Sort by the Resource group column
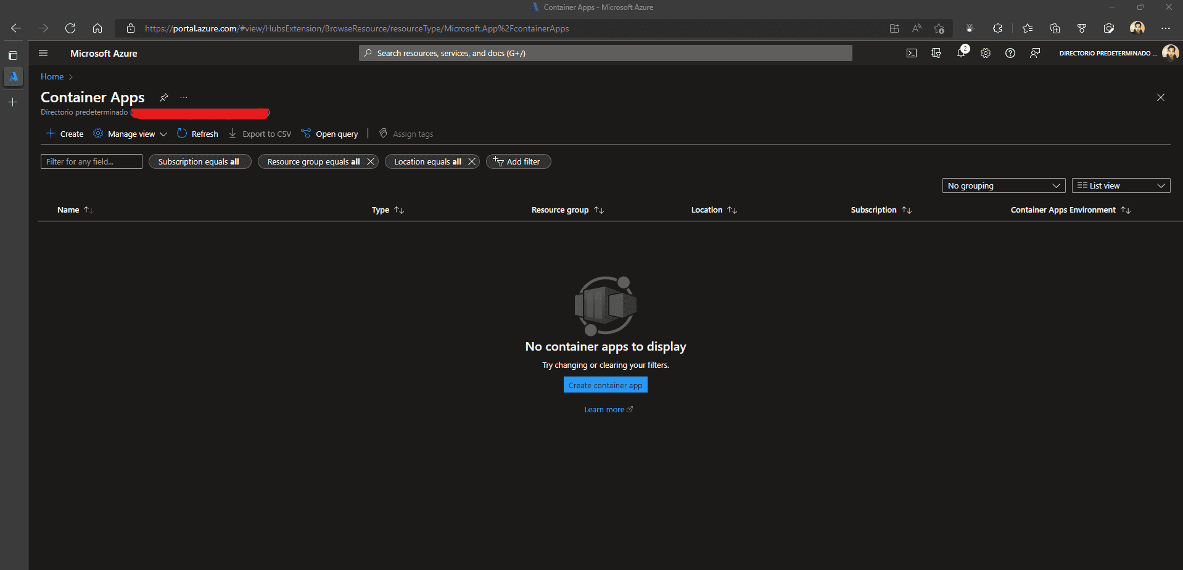1183x570 pixels. (567, 210)
